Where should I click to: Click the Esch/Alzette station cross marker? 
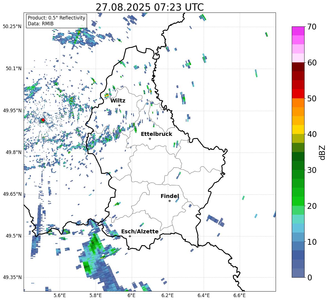pos(130,236)
